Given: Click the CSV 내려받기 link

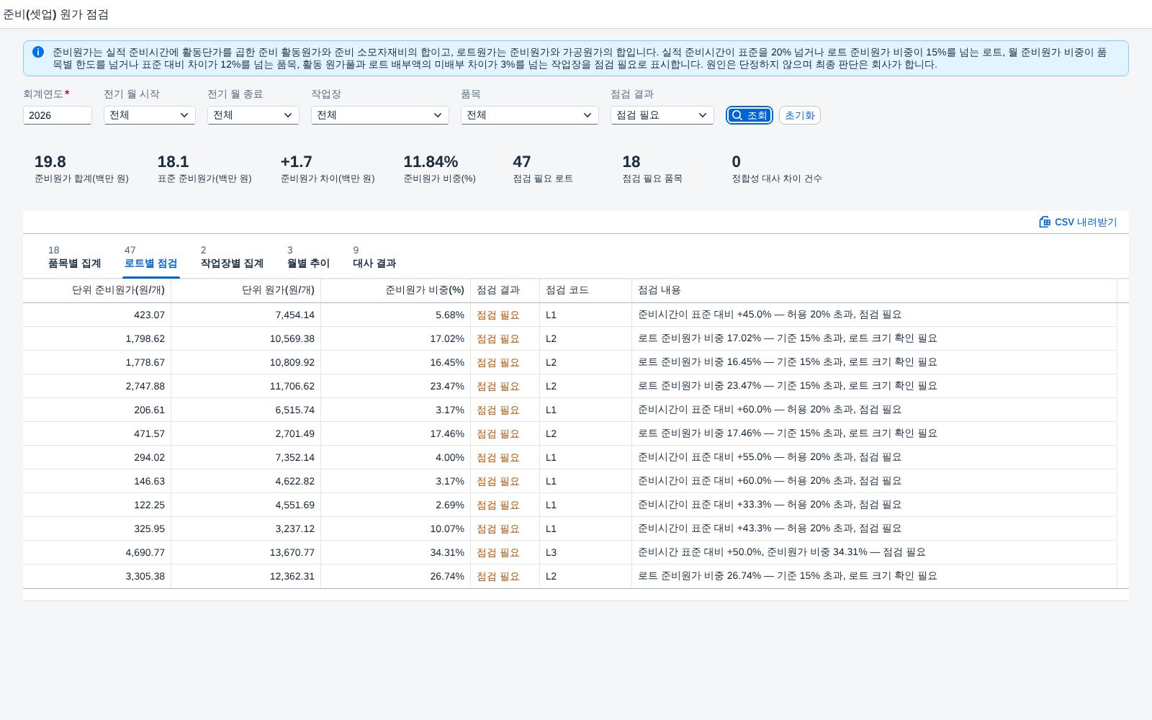Looking at the screenshot, I should tap(1078, 222).
